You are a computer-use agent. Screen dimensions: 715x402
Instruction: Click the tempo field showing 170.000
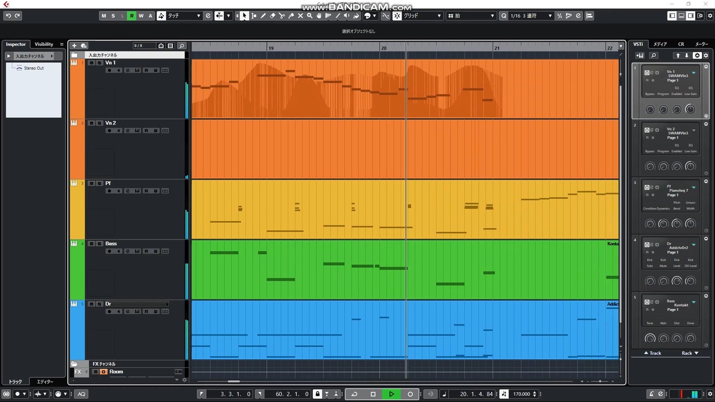pos(521,394)
